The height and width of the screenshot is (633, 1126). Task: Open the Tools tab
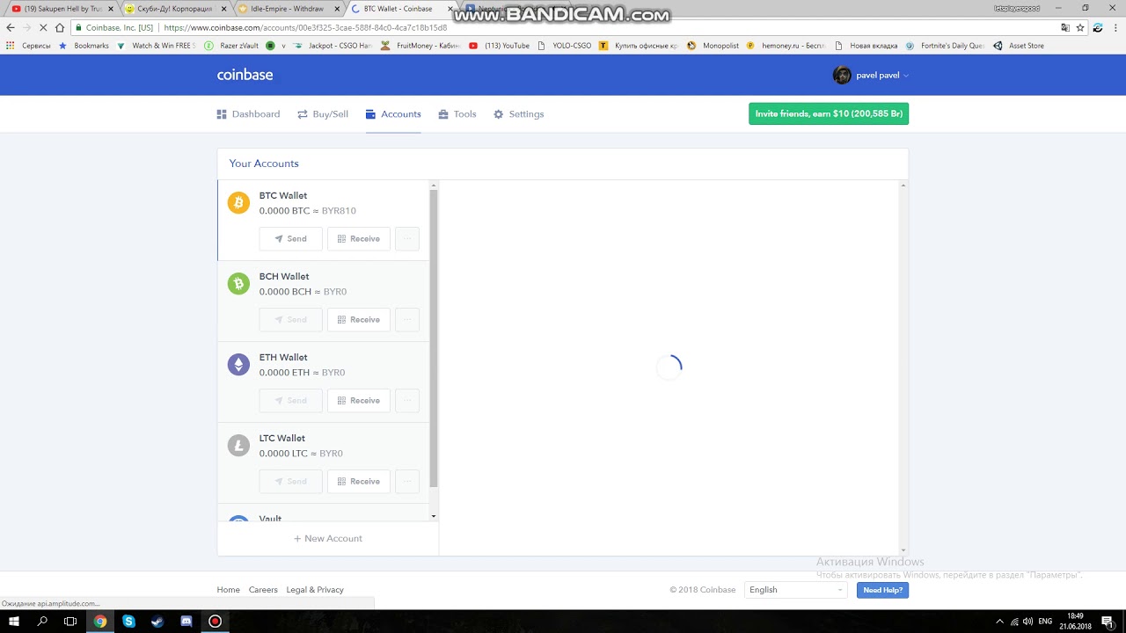(457, 114)
